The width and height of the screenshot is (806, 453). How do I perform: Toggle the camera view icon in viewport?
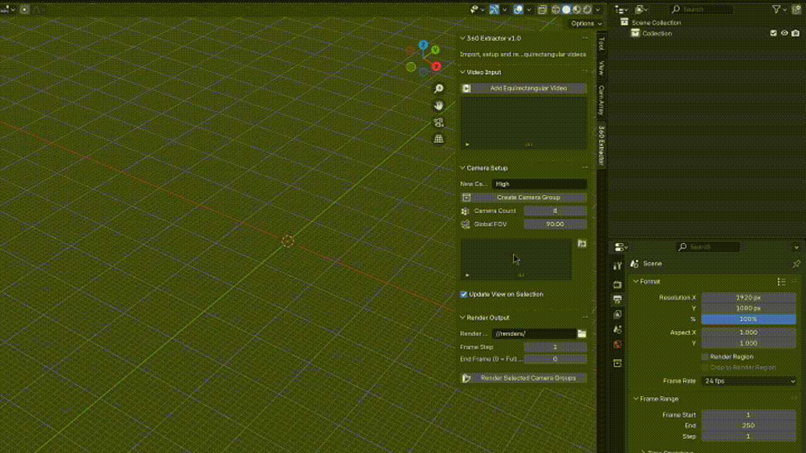pyautogui.click(x=439, y=122)
